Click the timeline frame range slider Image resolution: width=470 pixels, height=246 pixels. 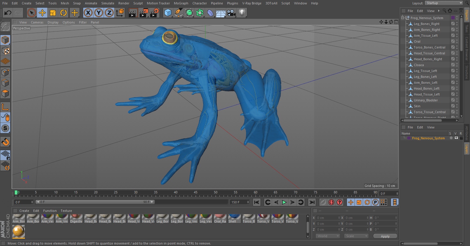[x=95, y=202]
